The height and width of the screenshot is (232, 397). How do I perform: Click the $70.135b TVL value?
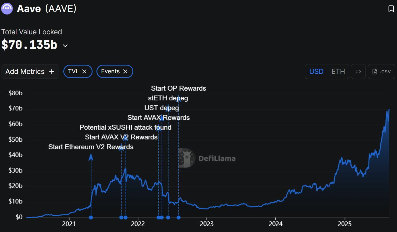tap(29, 45)
